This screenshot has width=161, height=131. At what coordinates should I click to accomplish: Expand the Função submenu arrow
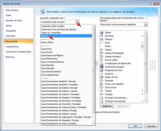142,94
